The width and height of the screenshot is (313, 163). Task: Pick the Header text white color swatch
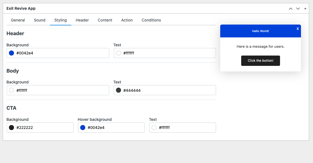[118, 53]
